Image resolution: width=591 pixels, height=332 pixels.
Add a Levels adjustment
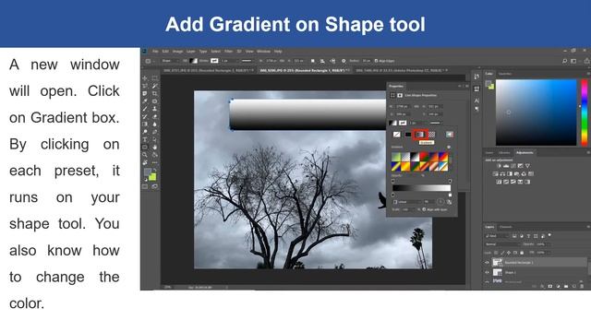click(x=506, y=166)
